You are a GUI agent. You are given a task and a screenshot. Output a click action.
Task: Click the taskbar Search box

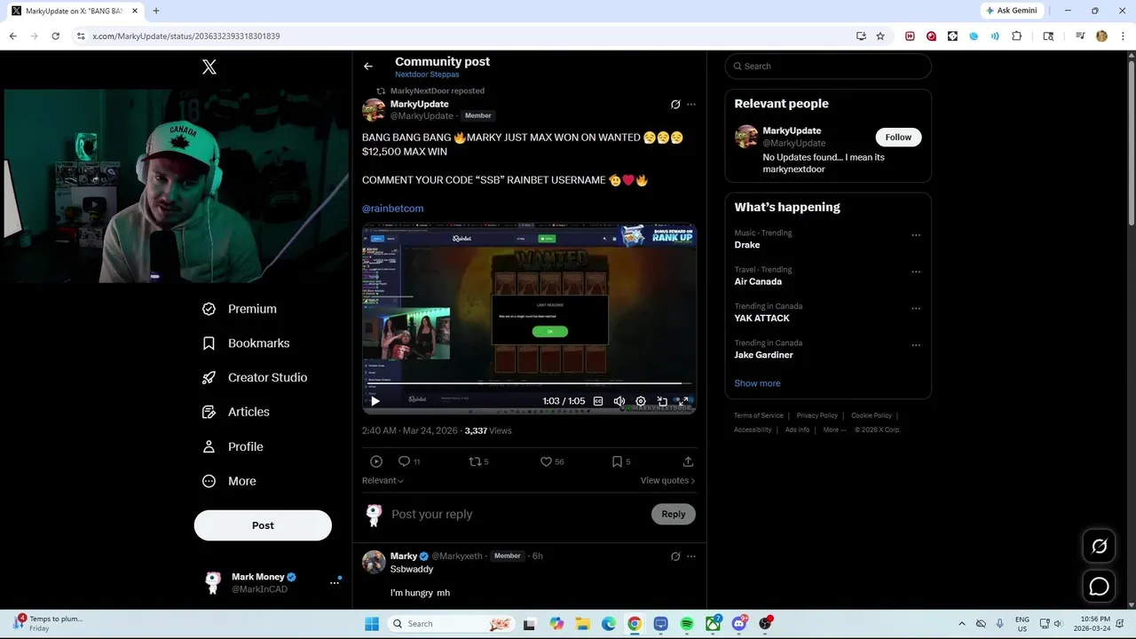(x=451, y=624)
